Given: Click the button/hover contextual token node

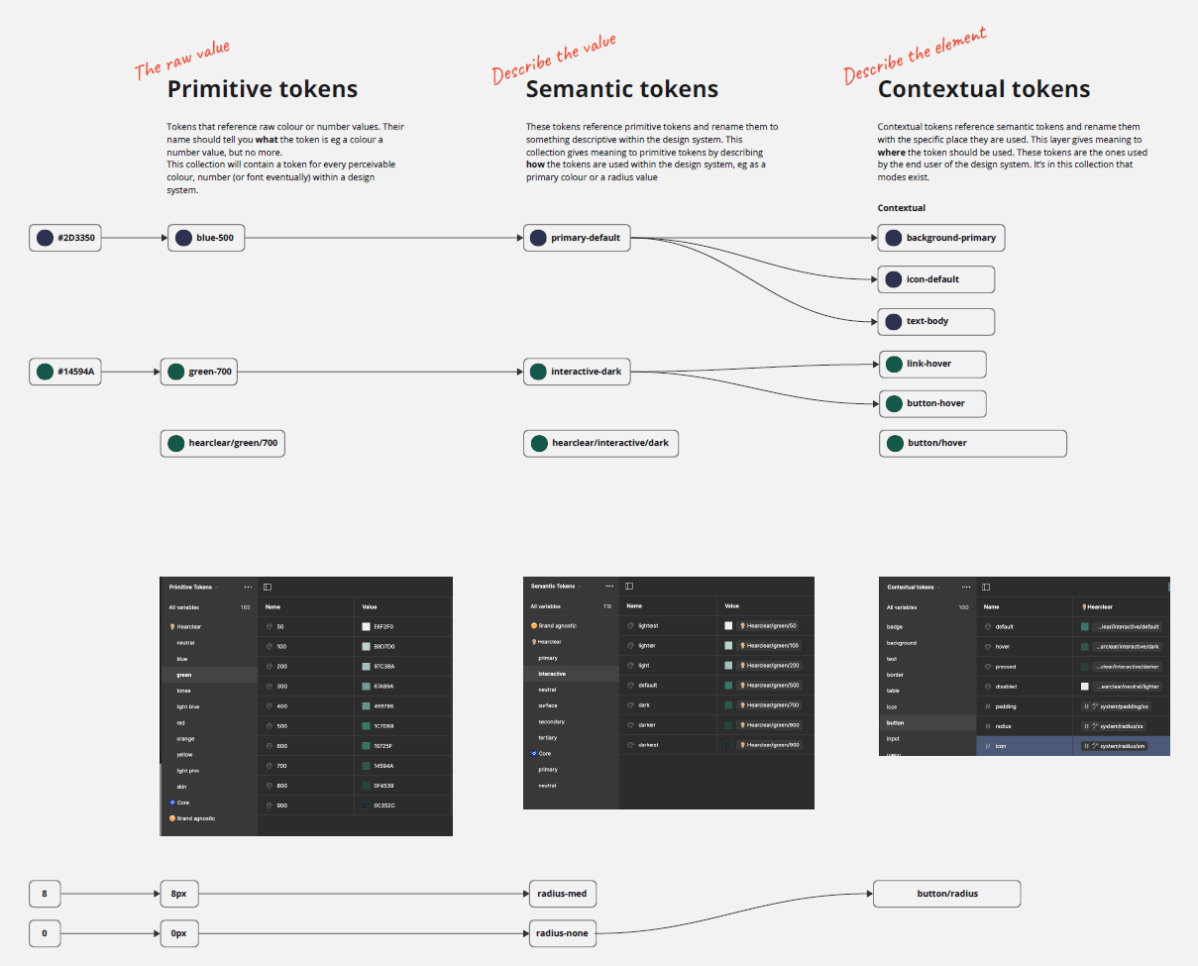Looking at the screenshot, I should (x=972, y=443).
